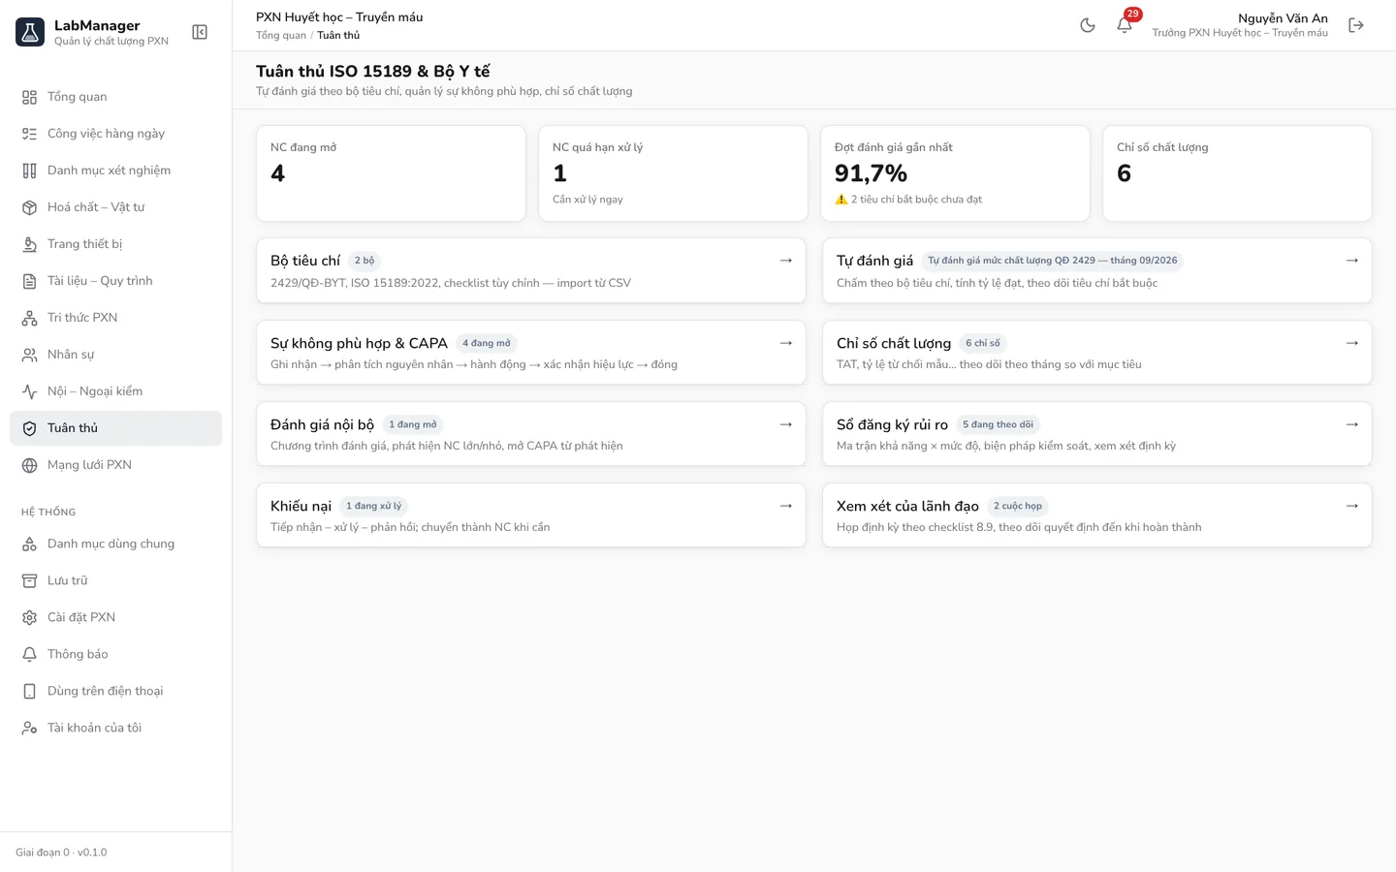The height and width of the screenshot is (872, 1396).
Task: Click the Tuân thủ shield icon
Action: tap(30, 428)
